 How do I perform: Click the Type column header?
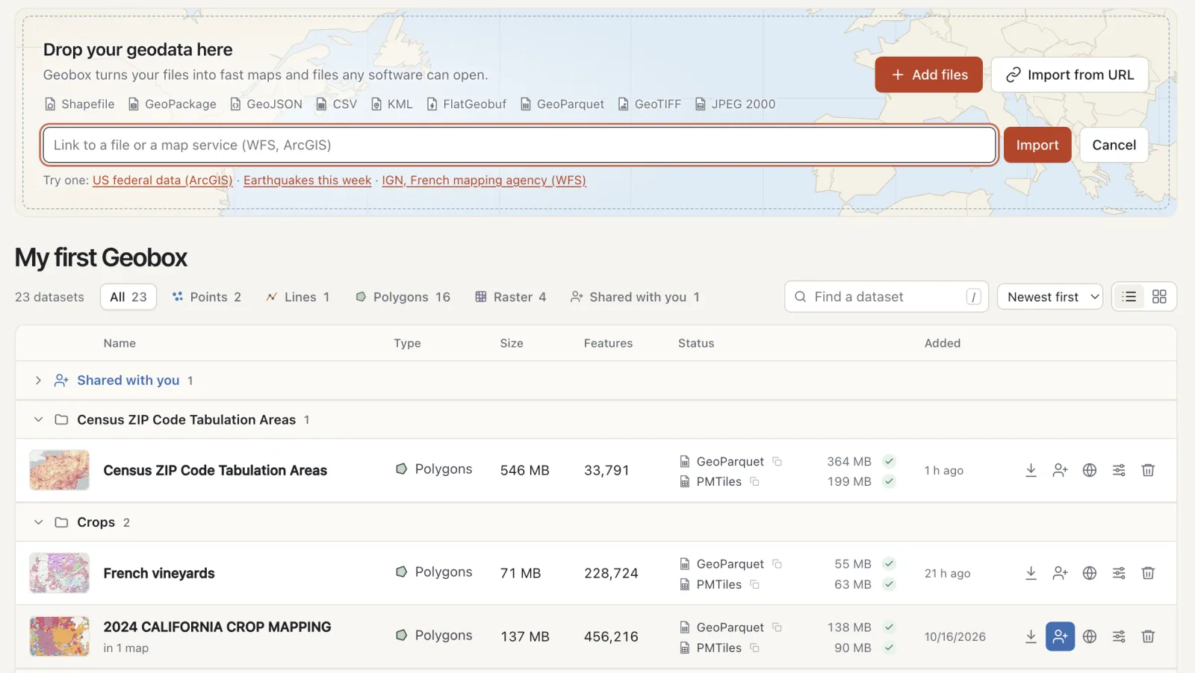click(x=408, y=343)
